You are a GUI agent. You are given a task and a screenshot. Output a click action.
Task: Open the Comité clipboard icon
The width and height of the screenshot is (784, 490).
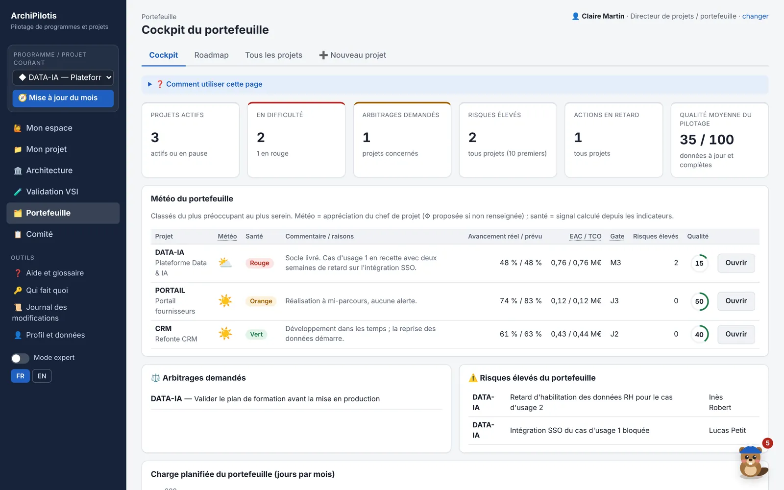coord(18,234)
